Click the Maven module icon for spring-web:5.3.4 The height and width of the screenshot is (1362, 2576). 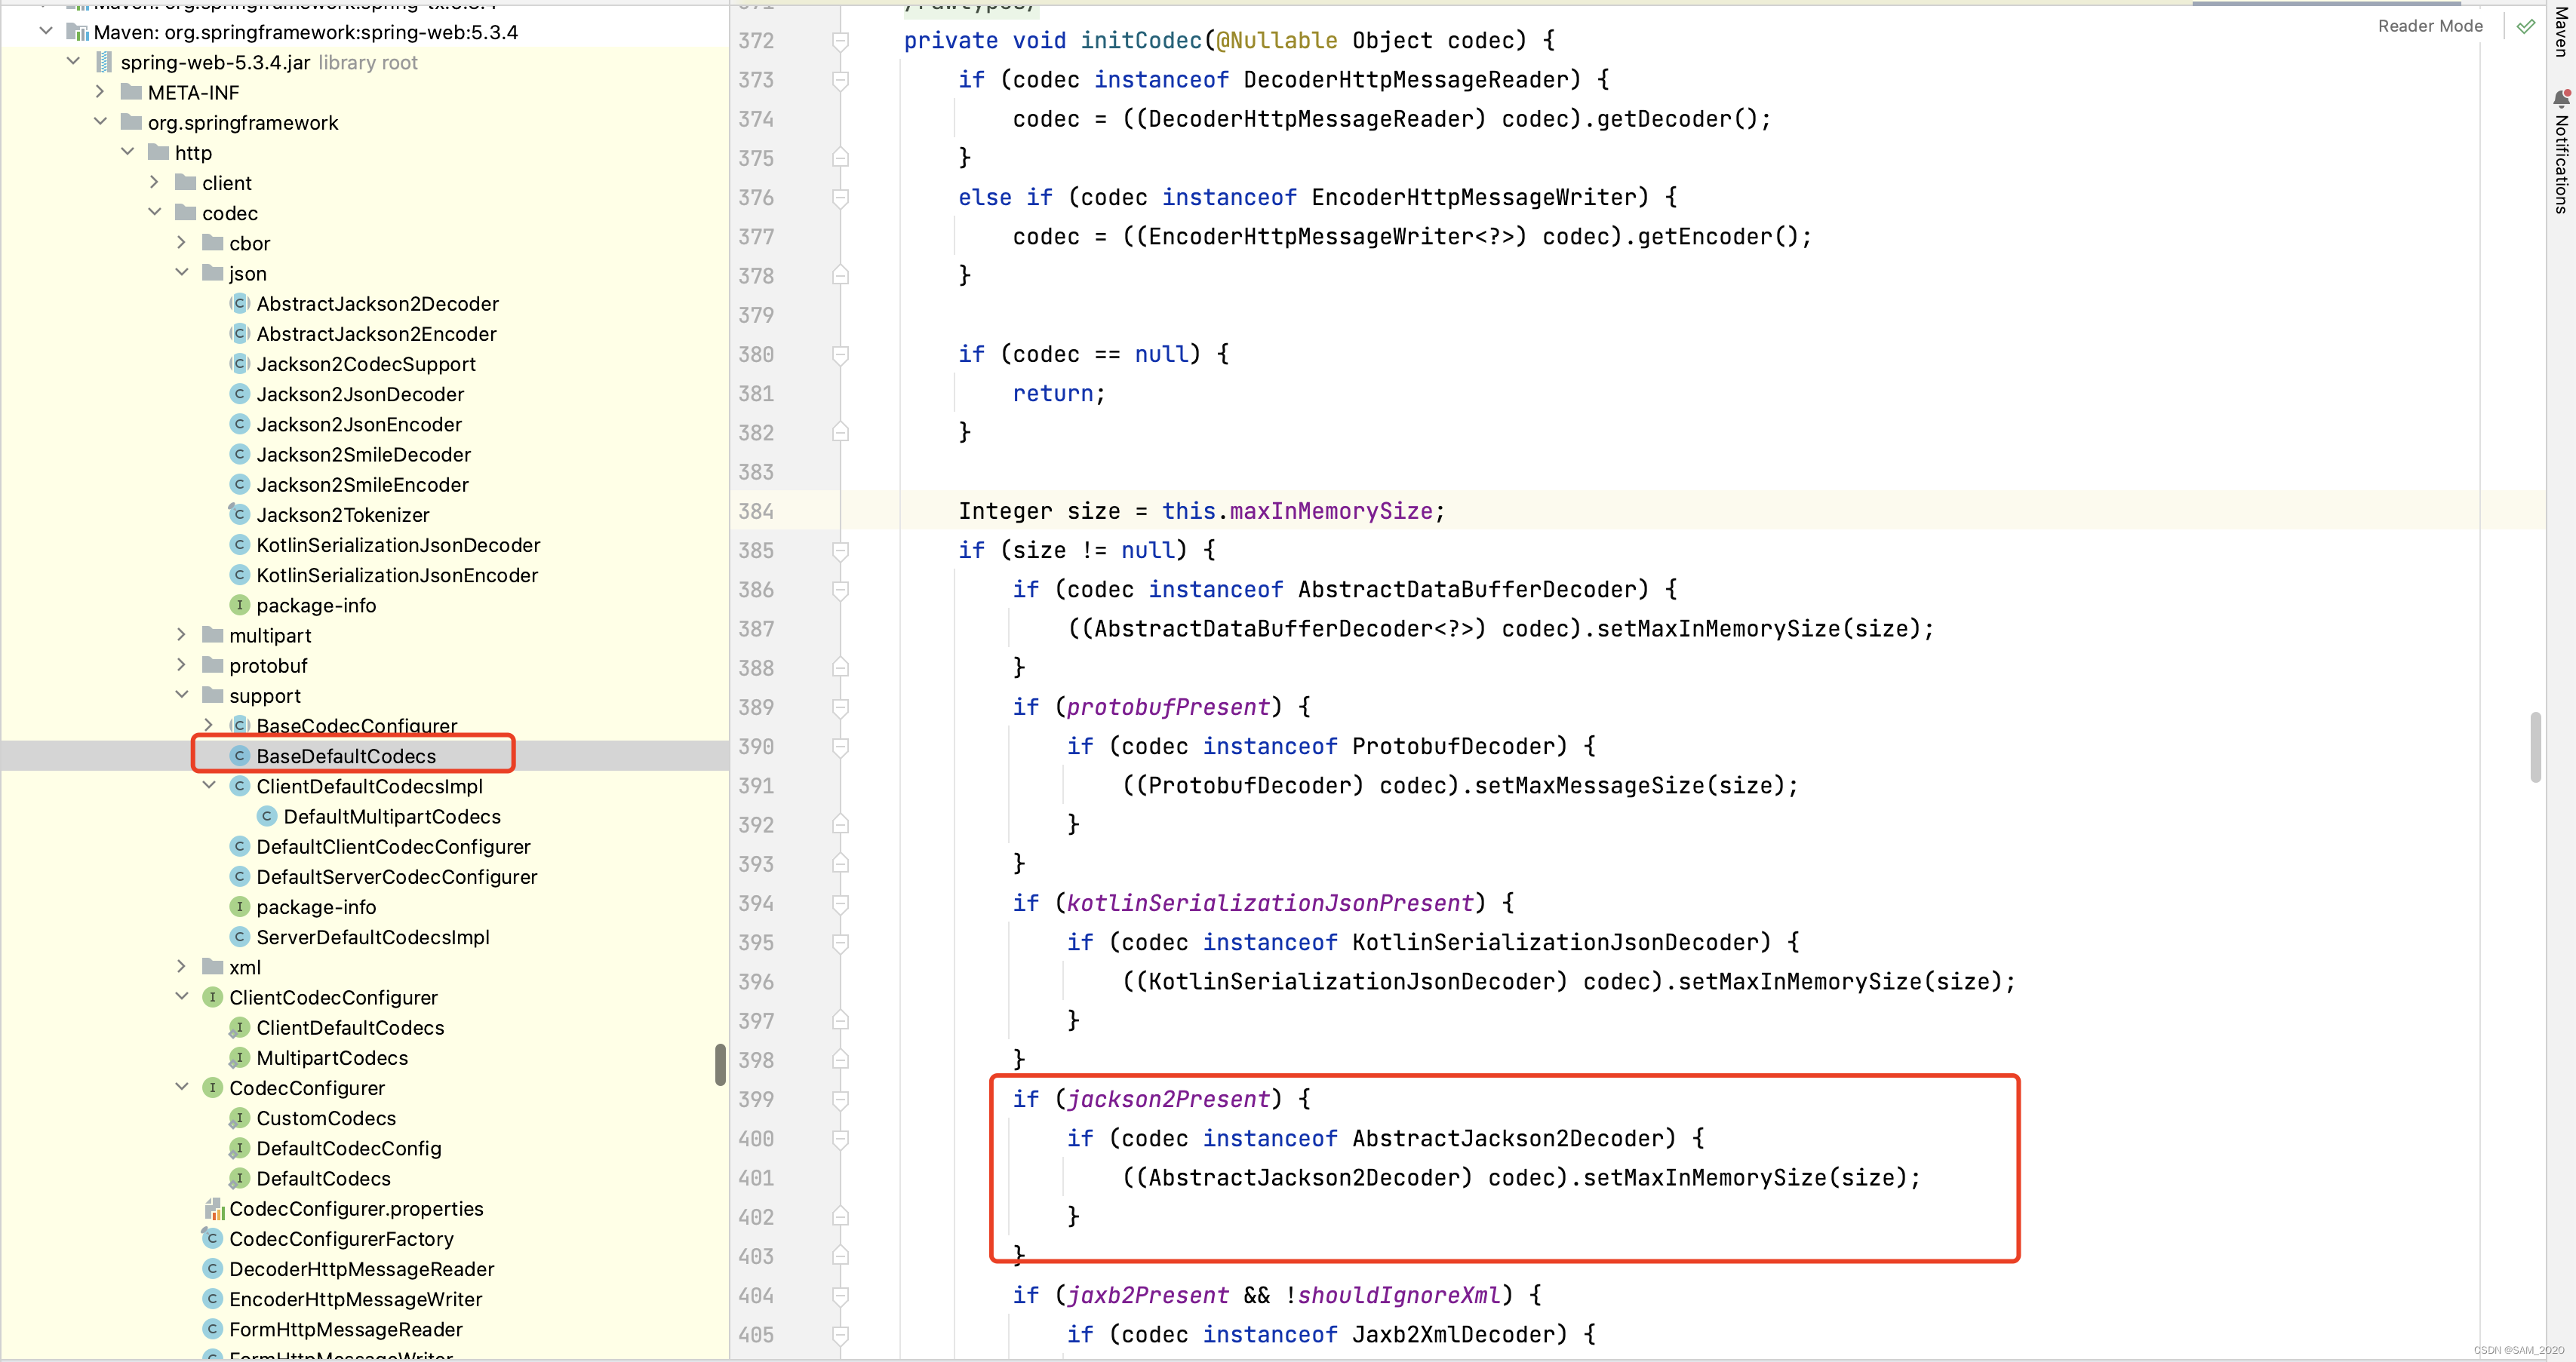click(79, 31)
